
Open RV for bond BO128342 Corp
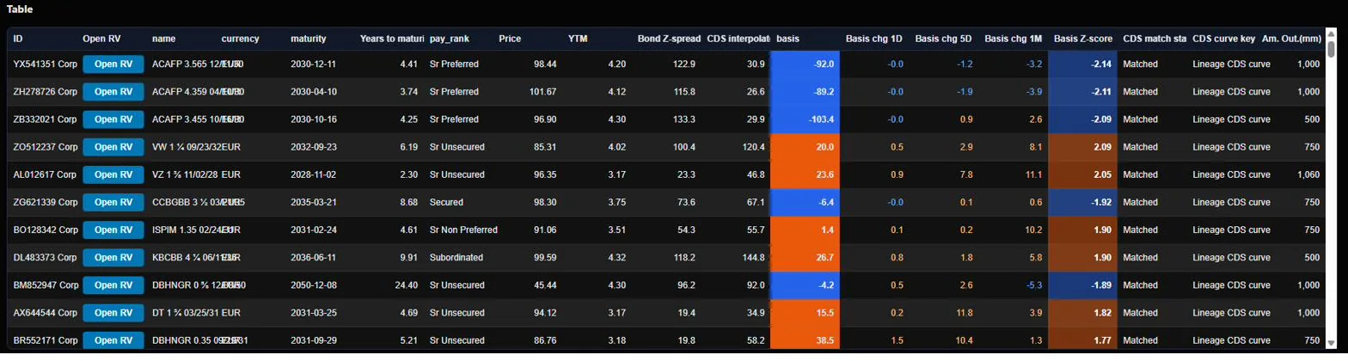pos(113,230)
